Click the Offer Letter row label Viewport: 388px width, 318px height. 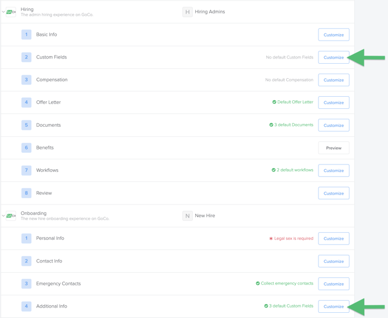pos(49,103)
